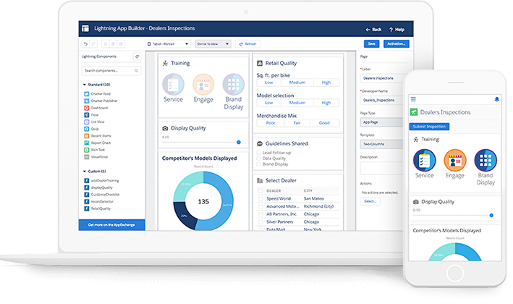Click the undo arrow in the builder toolbar
The image size is (513, 304).
[x=85, y=44]
